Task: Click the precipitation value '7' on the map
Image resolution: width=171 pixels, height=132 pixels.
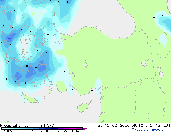Action: pyautogui.click(x=47, y=52)
